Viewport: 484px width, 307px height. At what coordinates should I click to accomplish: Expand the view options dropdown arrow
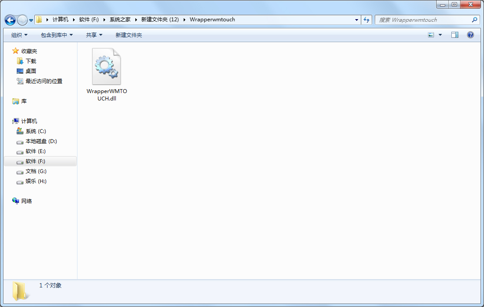coord(440,35)
